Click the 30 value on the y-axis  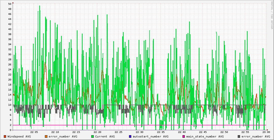(10, 54)
